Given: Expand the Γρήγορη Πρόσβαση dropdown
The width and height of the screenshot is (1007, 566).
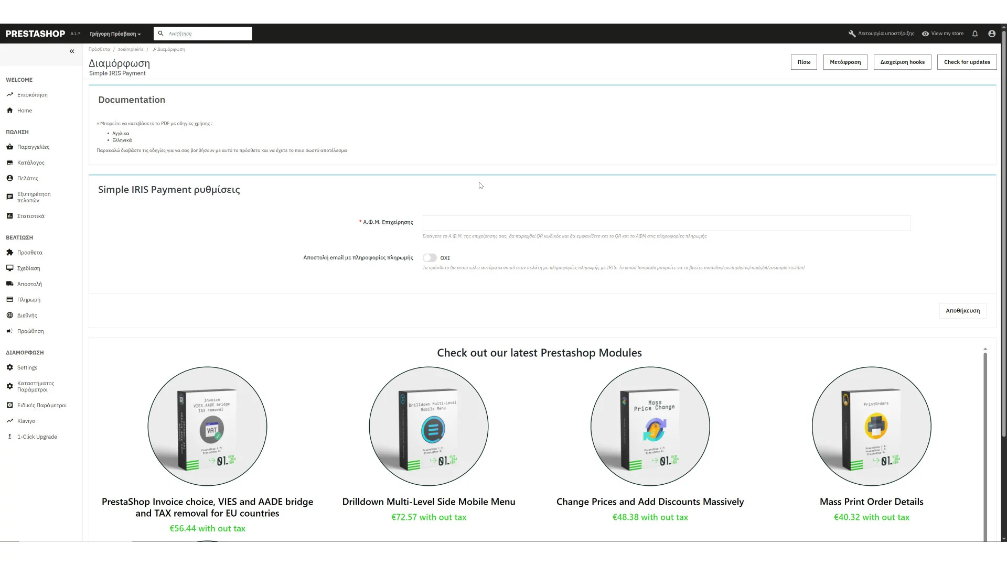Looking at the screenshot, I should [115, 34].
